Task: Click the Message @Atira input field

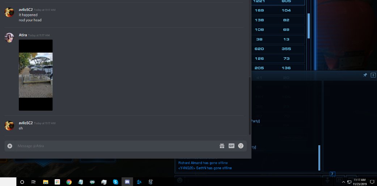Action: coord(117,146)
